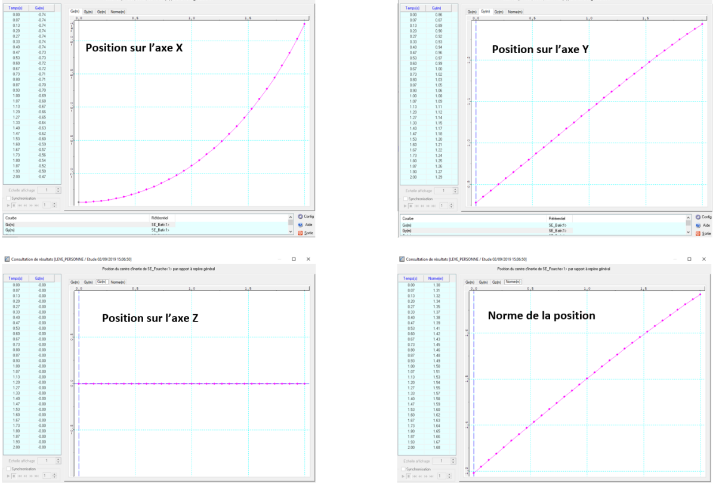Jump to first frame in the X-axis window
The image size is (716, 483).
20,206
